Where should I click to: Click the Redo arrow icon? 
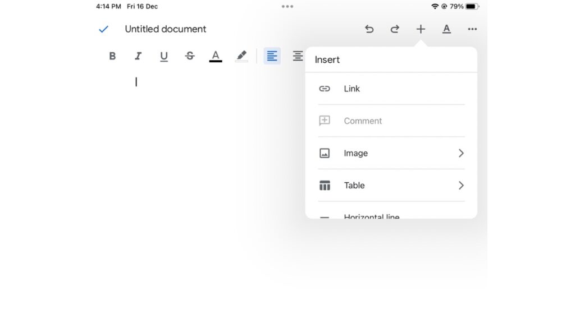pyautogui.click(x=395, y=29)
